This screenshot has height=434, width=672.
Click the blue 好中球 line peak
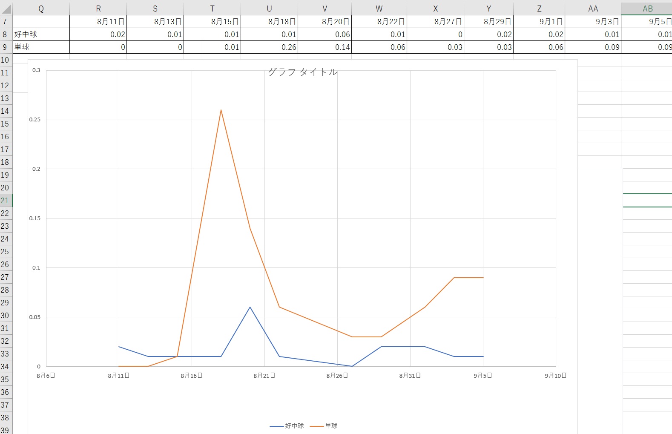[250, 307]
